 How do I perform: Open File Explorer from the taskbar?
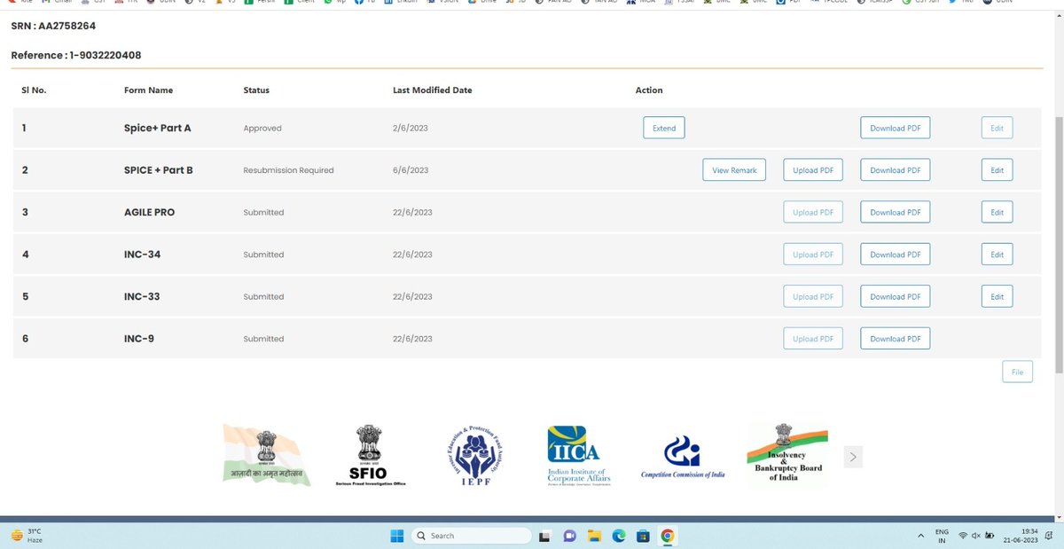pos(595,536)
